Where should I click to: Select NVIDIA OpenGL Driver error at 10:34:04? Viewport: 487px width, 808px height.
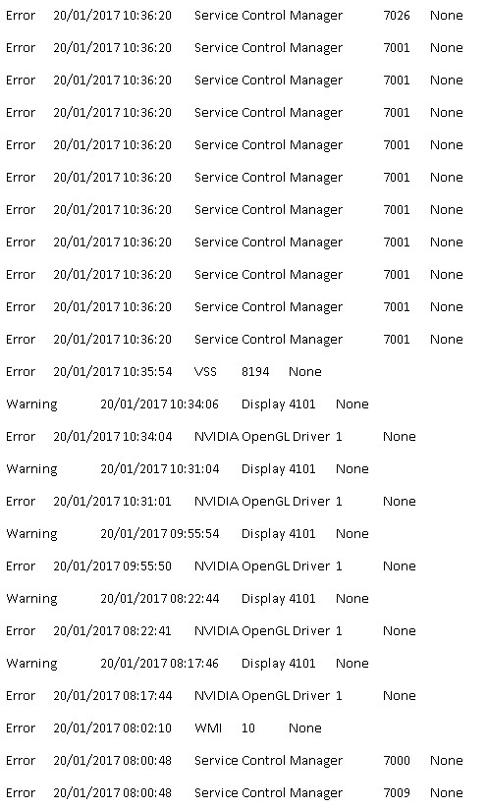(x=211, y=437)
